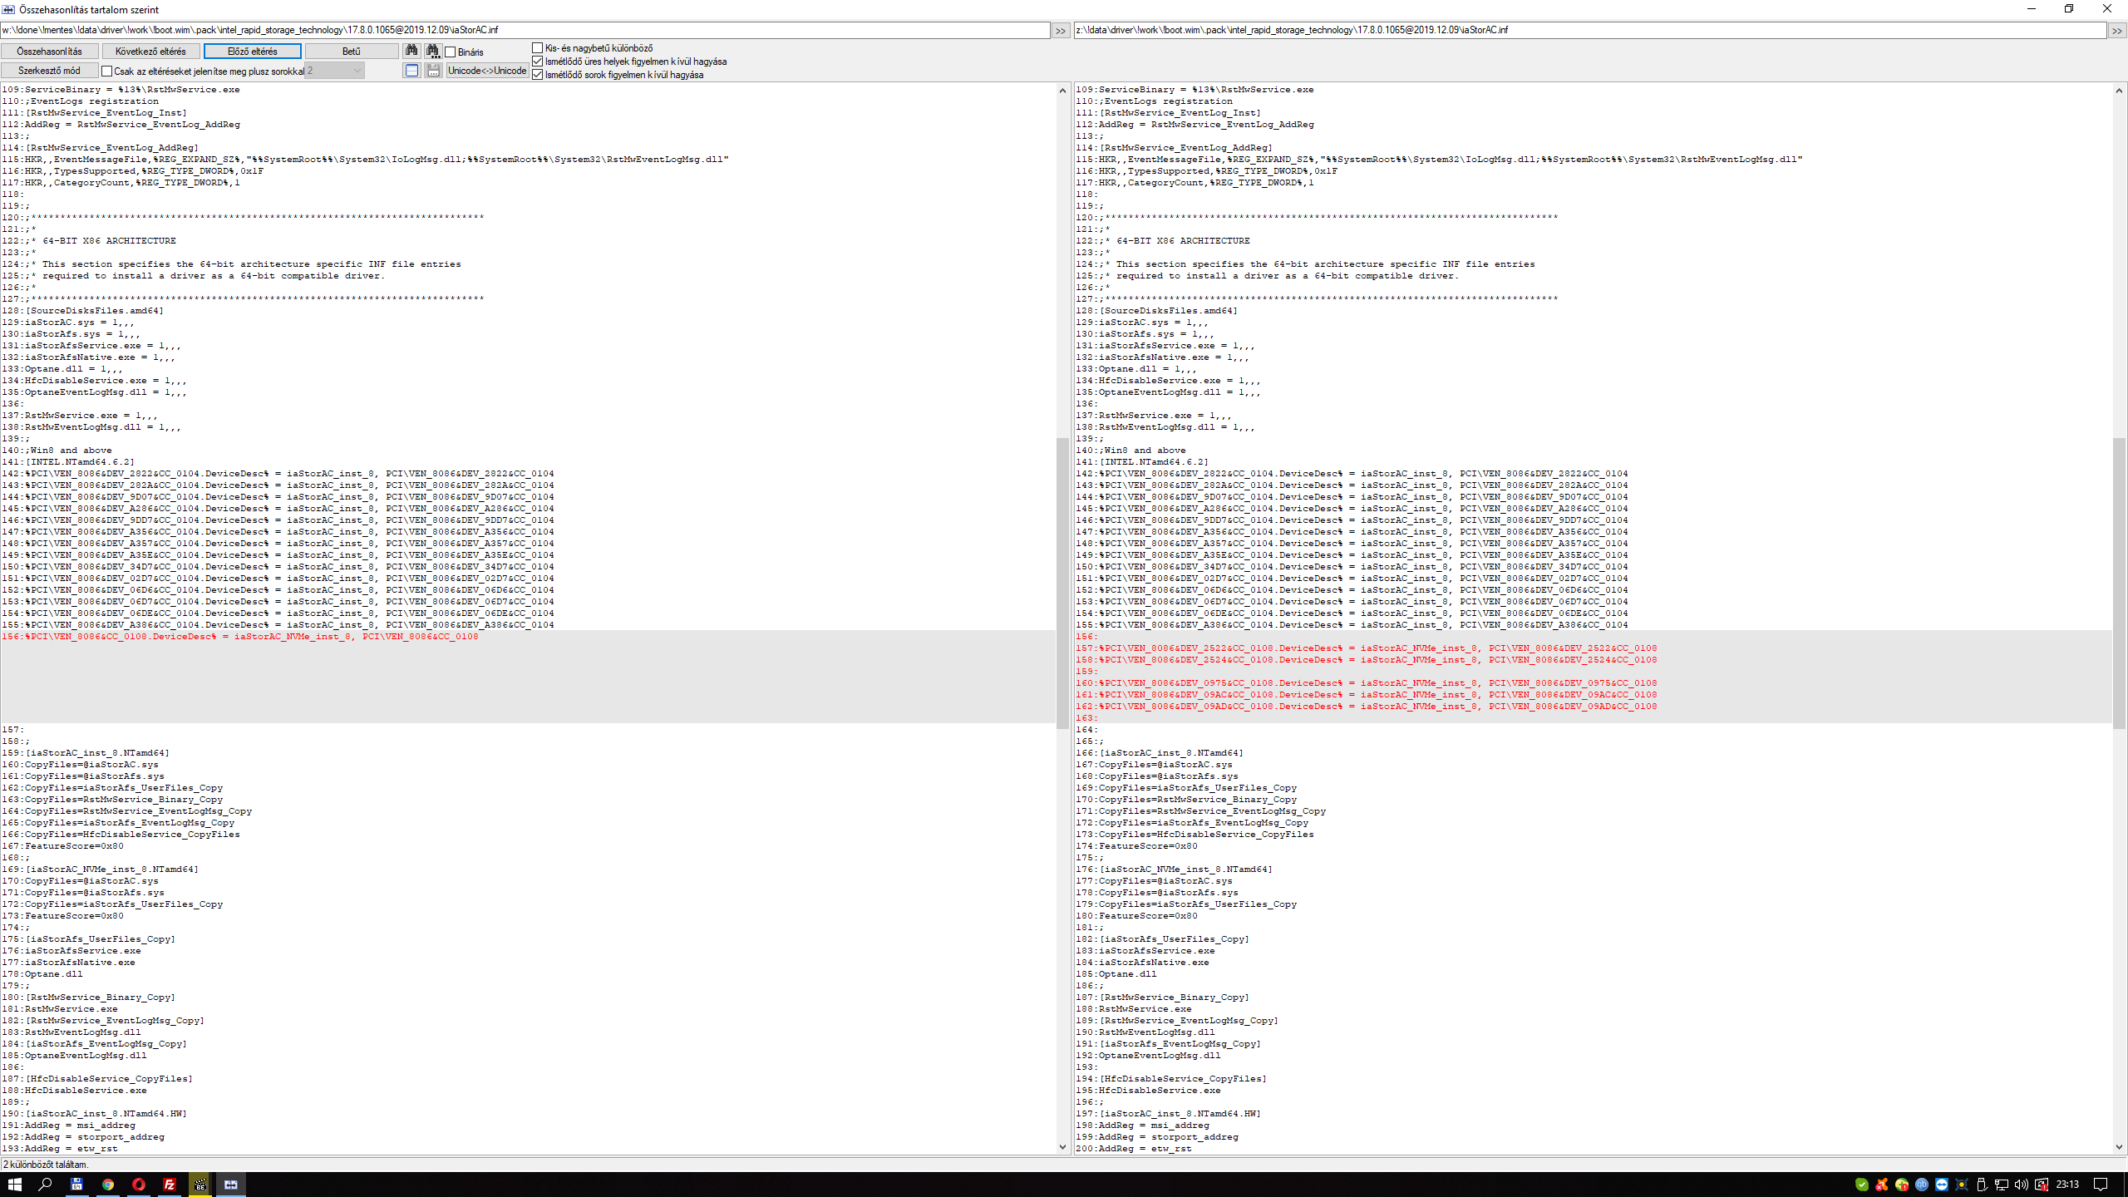This screenshot has width=2128, height=1197.
Task: Click the window icon in title bar
Action: tap(8, 9)
